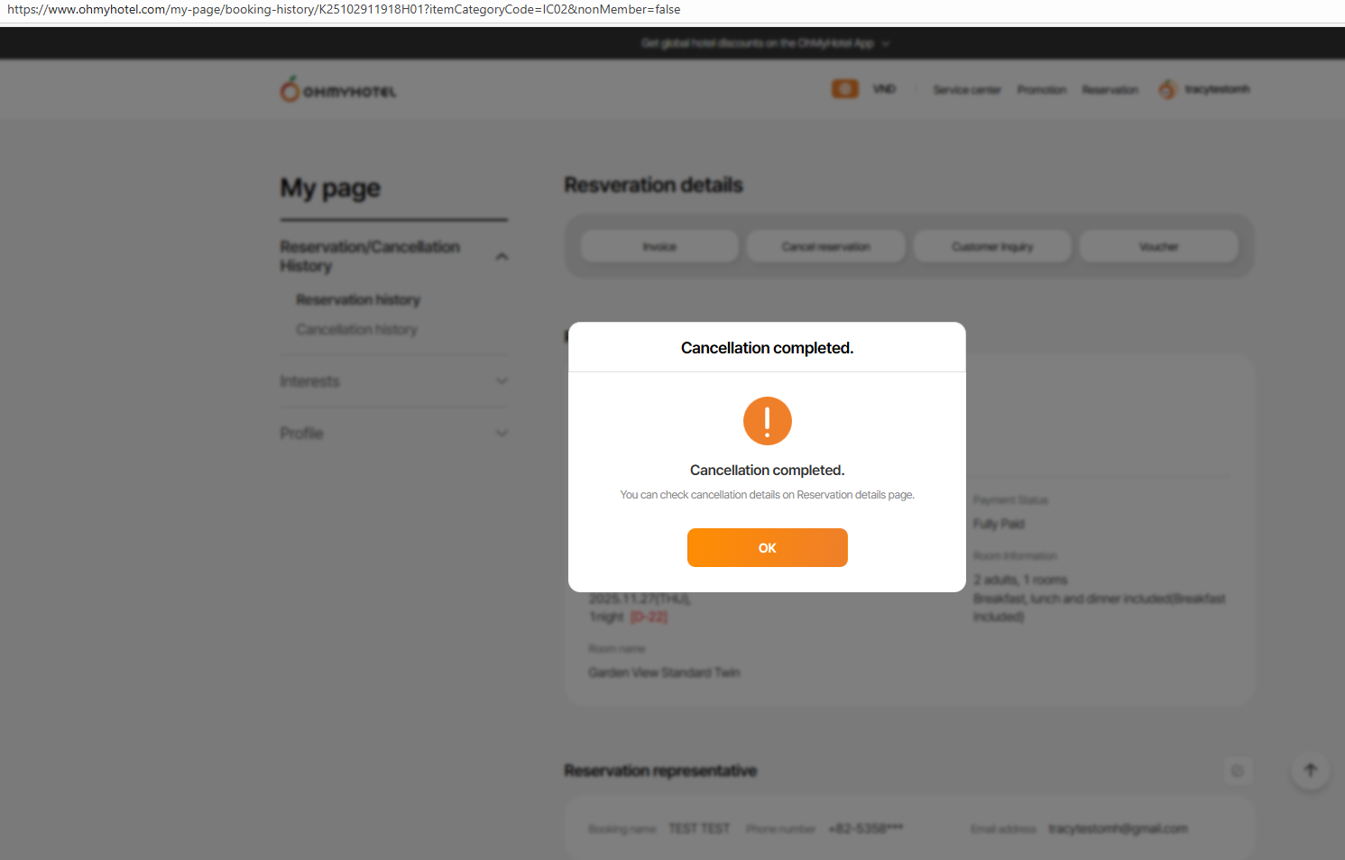
Task: Click the orange exclamation warning icon
Action: pos(767,421)
